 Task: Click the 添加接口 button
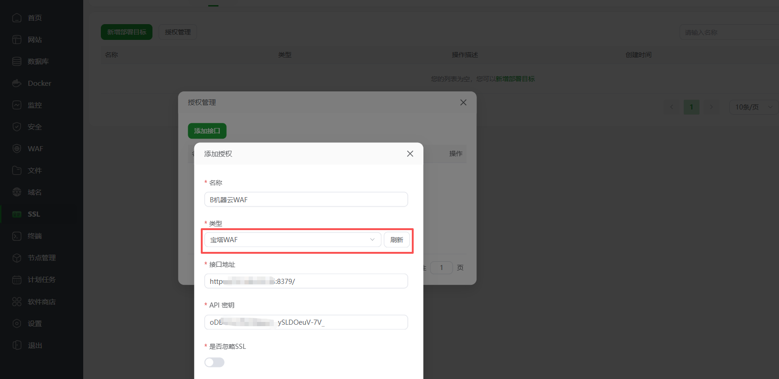tap(207, 131)
